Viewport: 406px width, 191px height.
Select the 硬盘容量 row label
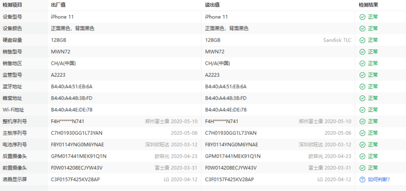click(x=12, y=40)
